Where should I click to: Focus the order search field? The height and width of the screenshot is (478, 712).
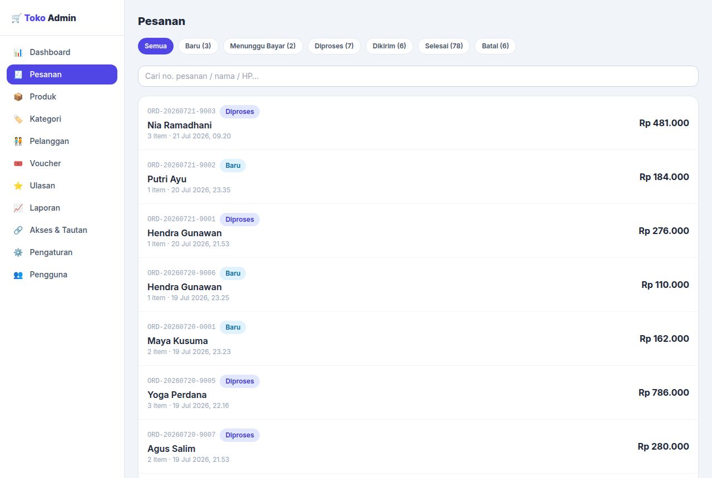click(418, 76)
